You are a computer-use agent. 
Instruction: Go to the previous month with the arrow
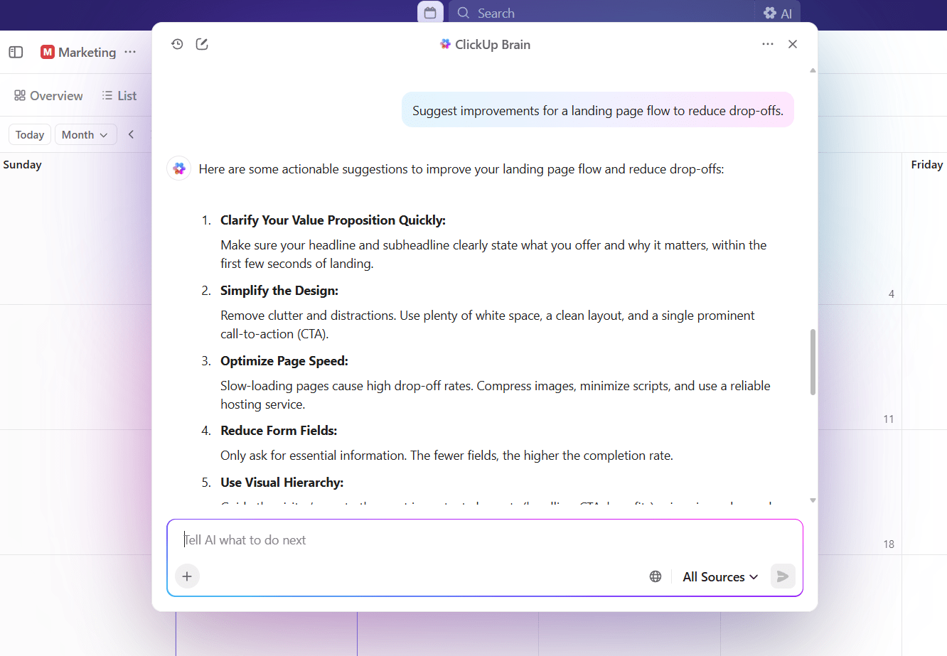point(131,134)
